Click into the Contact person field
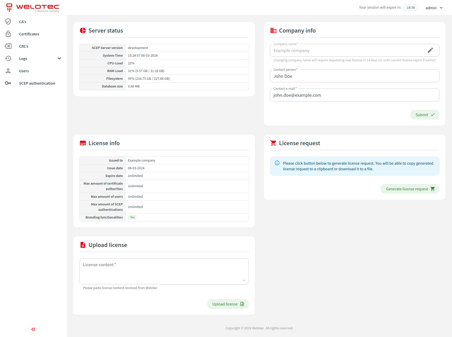Viewport: 452px width, 337px height. coord(354,76)
